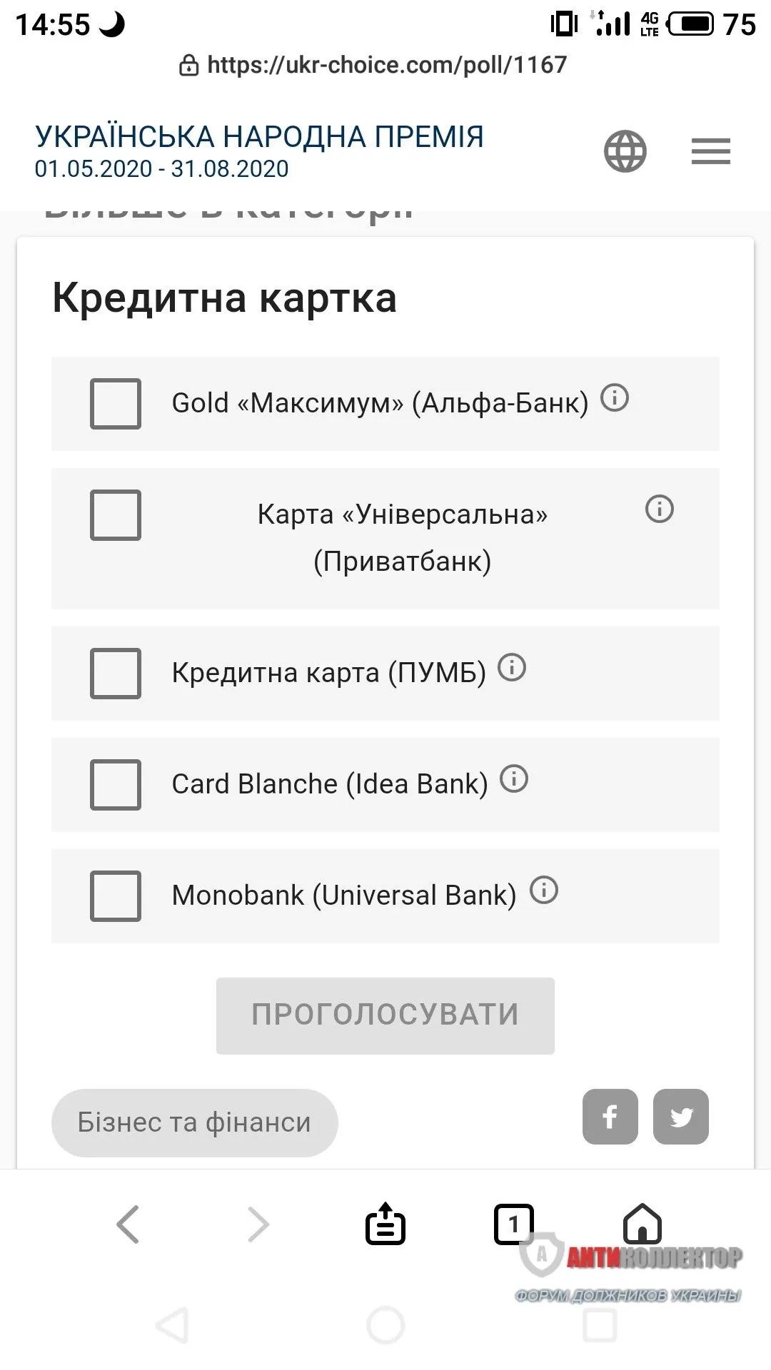The width and height of the screenshot is (771, 1370).
Task: Select the Кредитна карта (ПУМБ) checkbox
Action: click(116, 673)
